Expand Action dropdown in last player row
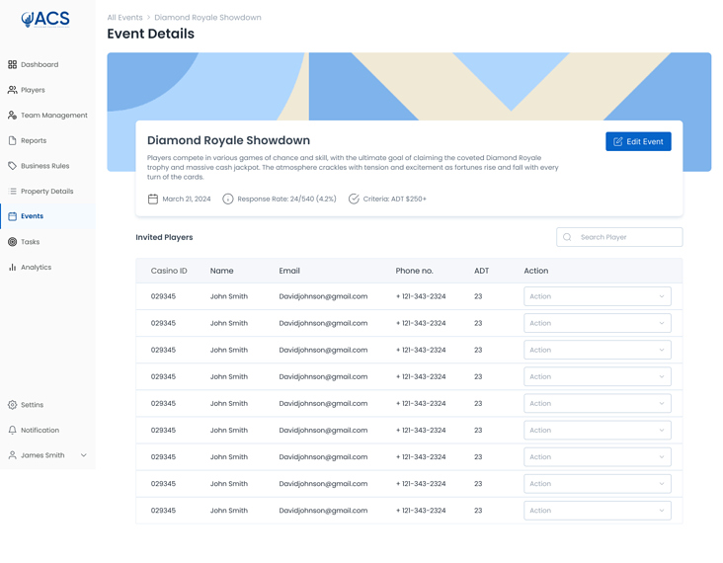 tap(597, 511)
